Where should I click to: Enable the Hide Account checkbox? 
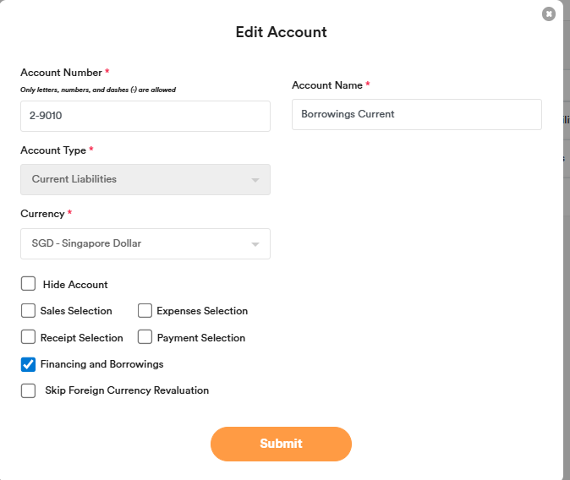point(29,284)
